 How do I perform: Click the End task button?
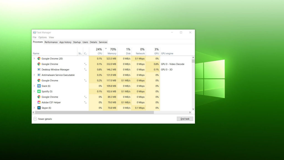(185, 119)
